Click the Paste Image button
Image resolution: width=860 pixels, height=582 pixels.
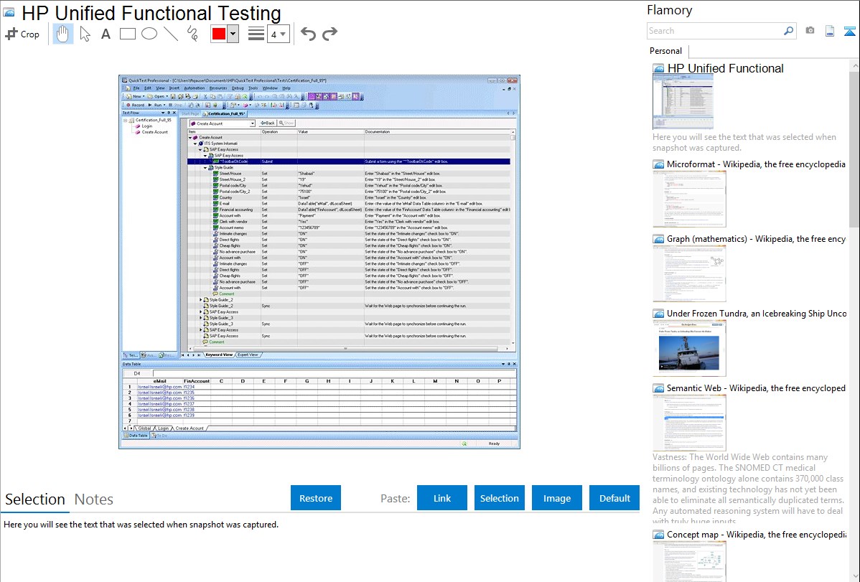(556, 498)
